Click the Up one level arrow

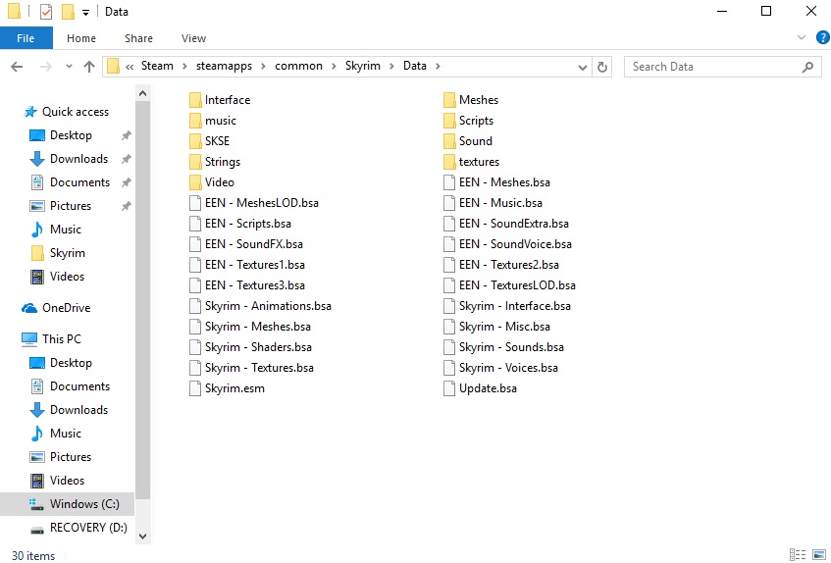89,67
